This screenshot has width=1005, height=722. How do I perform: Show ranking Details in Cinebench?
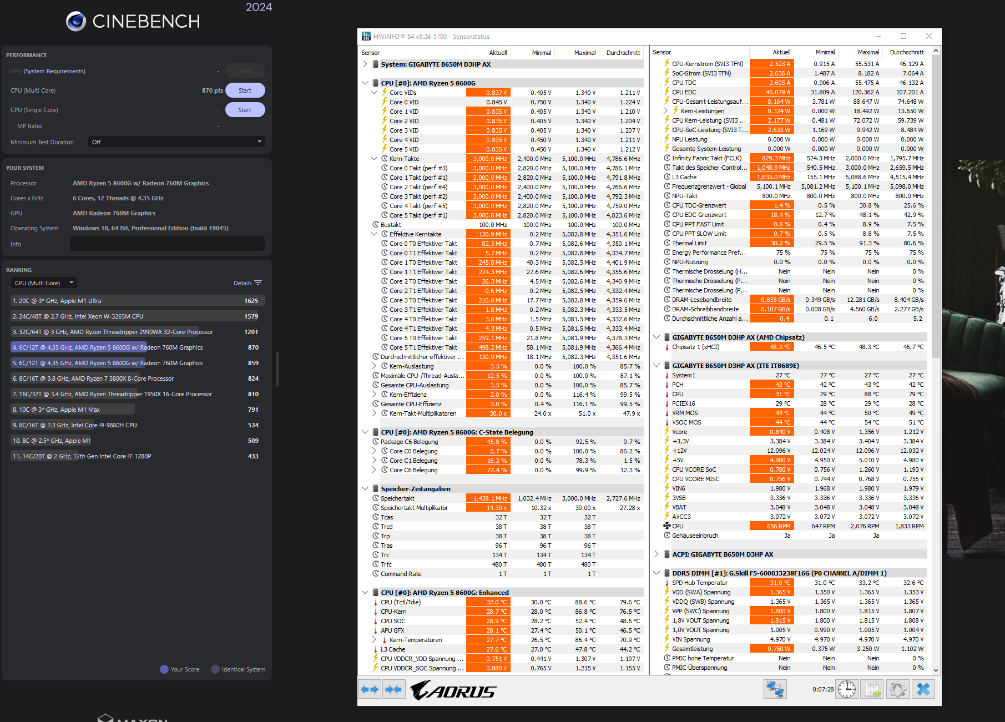coord(243,283)
